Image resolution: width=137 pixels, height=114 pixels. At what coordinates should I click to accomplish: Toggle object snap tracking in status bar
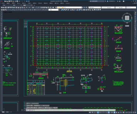coord(107,112)
